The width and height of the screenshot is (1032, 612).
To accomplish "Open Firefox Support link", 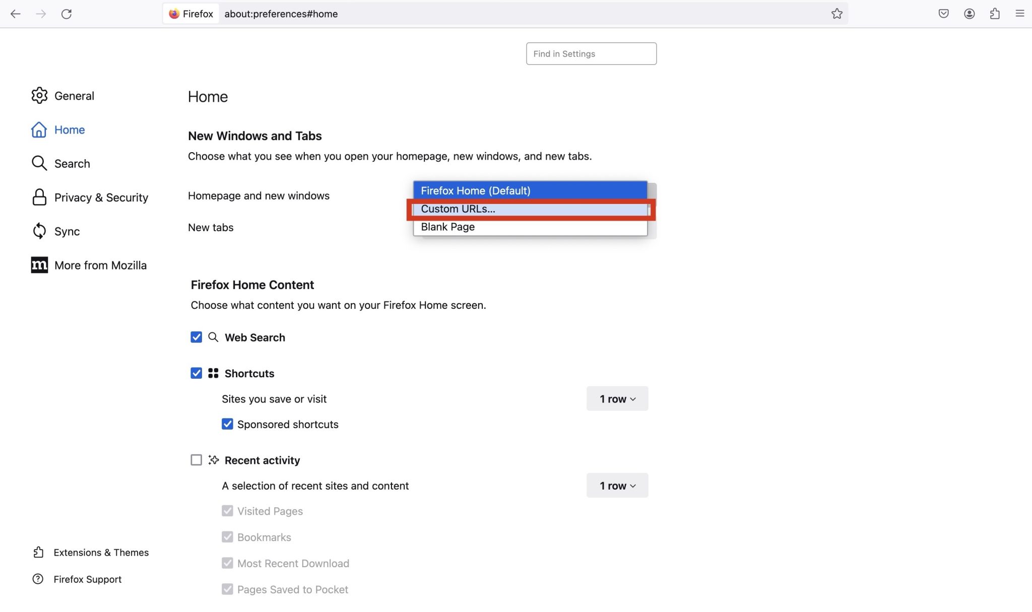I will (x=87, y=579).
